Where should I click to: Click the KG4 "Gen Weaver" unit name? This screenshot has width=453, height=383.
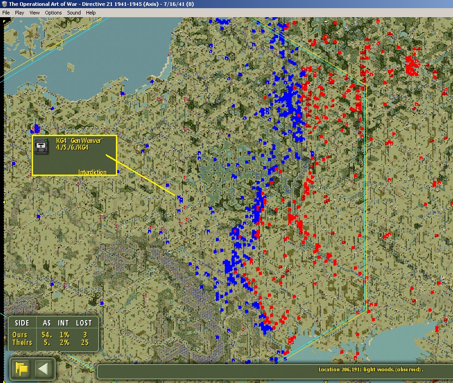coord(80,141)
